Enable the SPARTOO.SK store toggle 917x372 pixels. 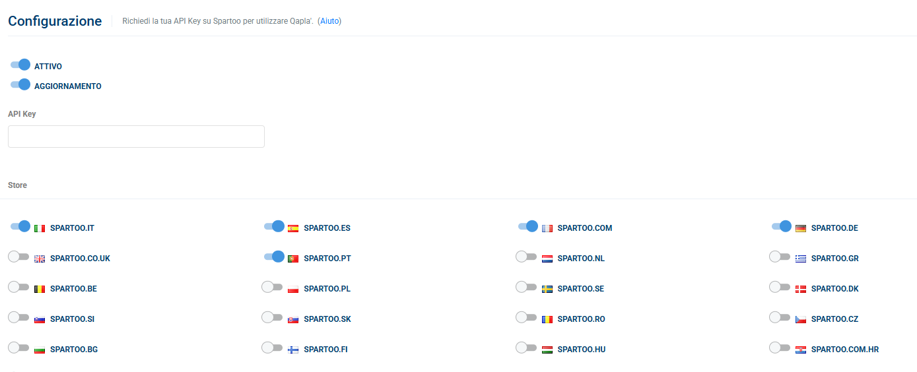point(272,317)
